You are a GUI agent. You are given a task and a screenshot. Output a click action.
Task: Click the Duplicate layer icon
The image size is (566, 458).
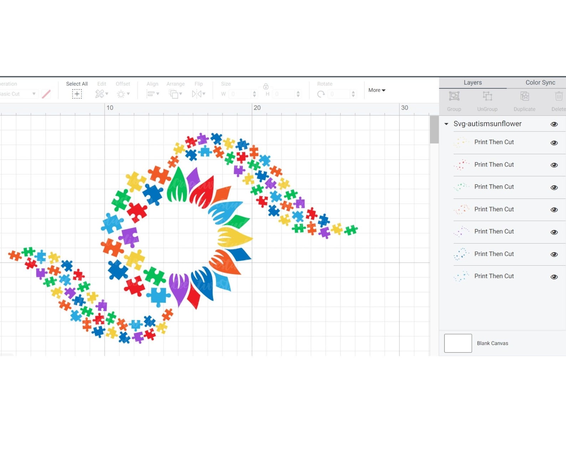(525, 96)
